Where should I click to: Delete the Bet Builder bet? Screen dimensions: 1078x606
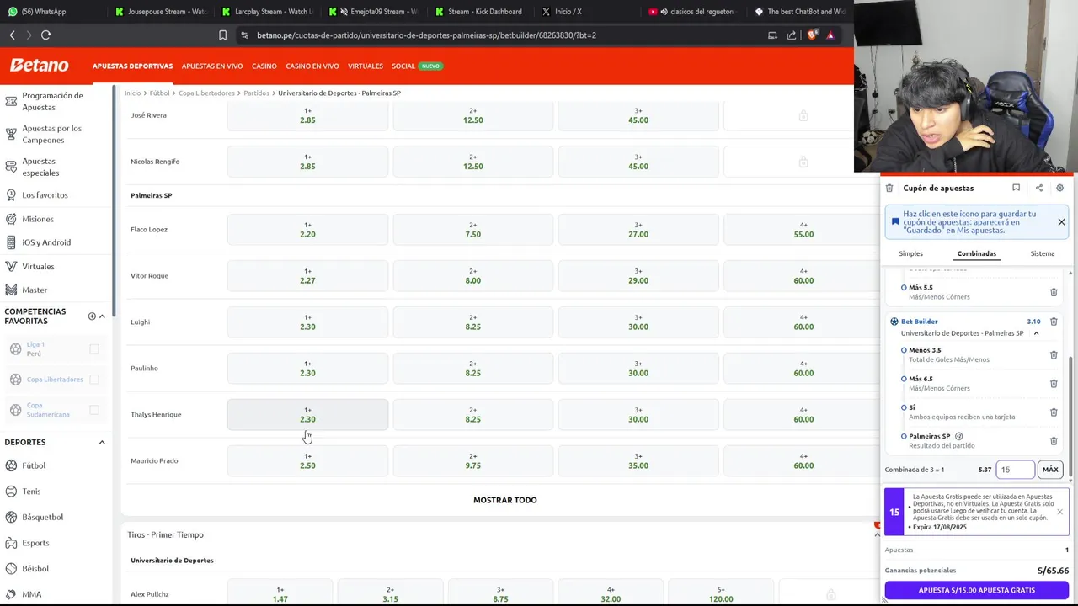pyautogui.click(x=1054, y=322)
